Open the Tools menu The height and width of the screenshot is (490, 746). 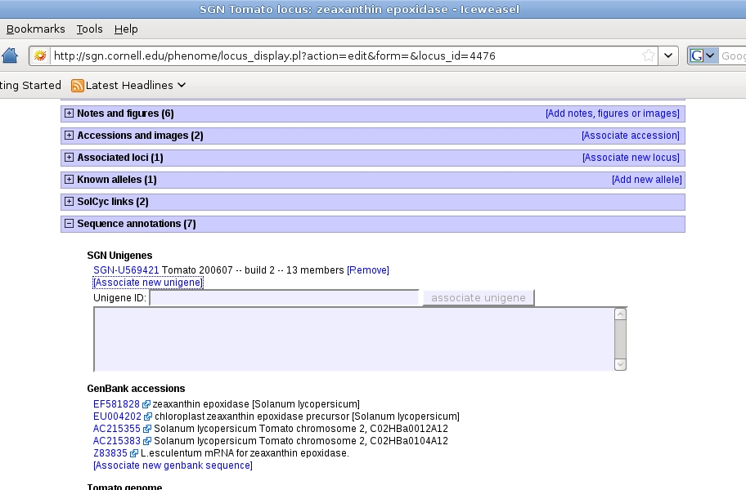pos(89,29)
